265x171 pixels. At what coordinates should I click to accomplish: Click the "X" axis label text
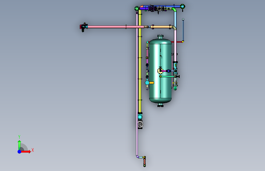click(x=33, y=150)
